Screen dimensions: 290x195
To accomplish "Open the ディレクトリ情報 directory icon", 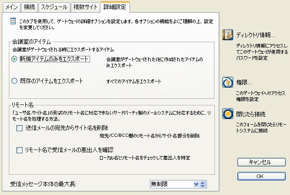I will pos(228,35).
